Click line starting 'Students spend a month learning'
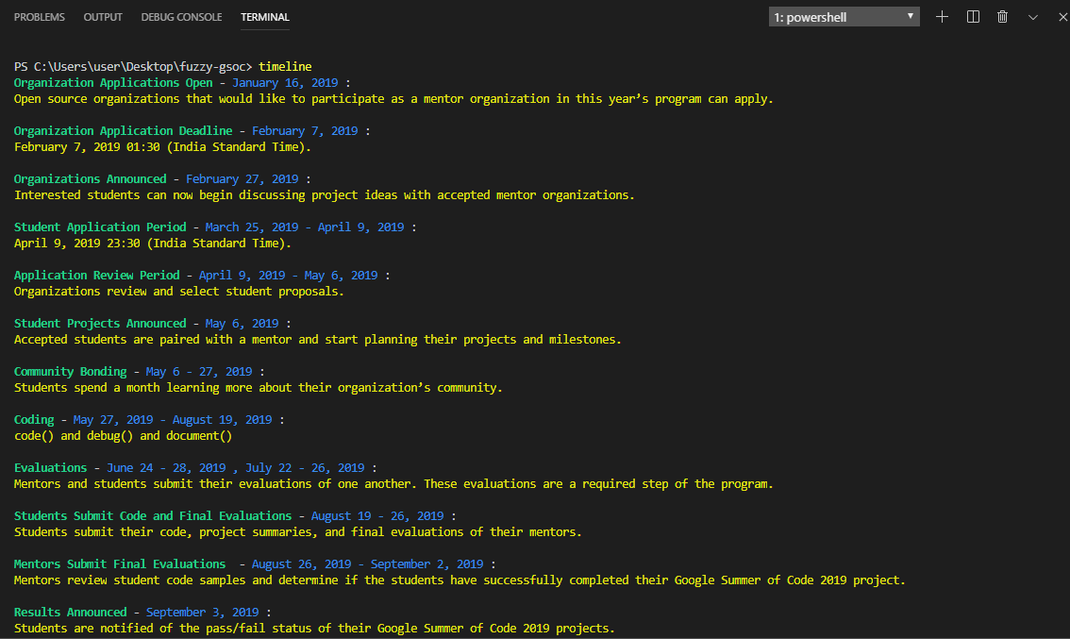Image resolution: width=1070 pixels, height=639 pixels. click(x=258, y=387)
